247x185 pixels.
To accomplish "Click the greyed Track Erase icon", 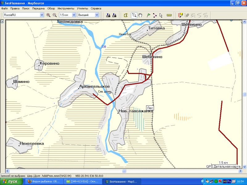I will point(187,15).
